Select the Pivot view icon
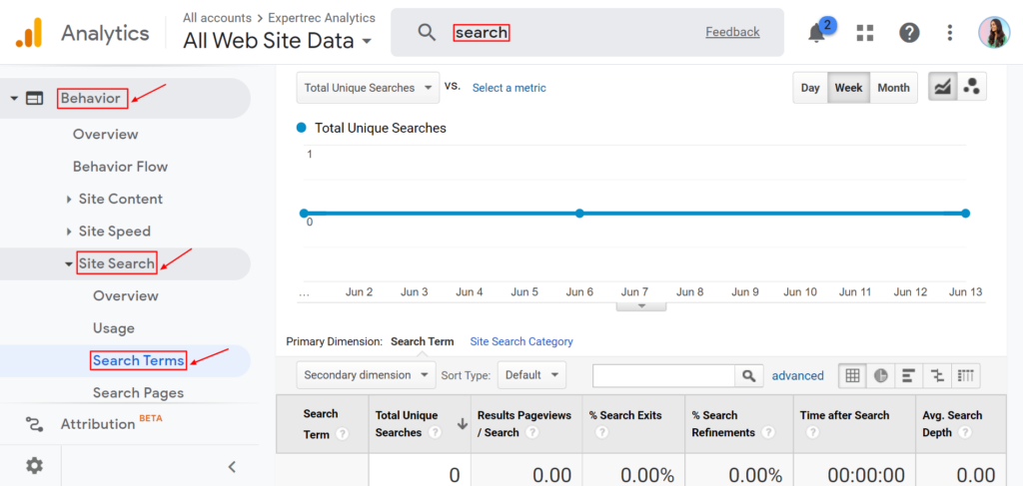 click(966, 375)
